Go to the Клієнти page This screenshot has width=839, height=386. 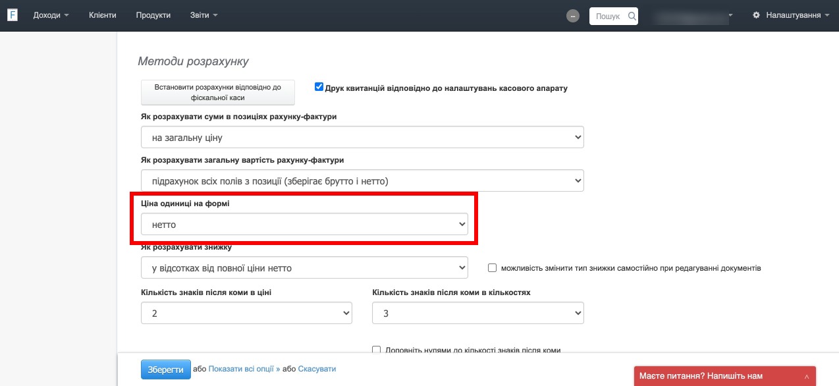point(103,15)
